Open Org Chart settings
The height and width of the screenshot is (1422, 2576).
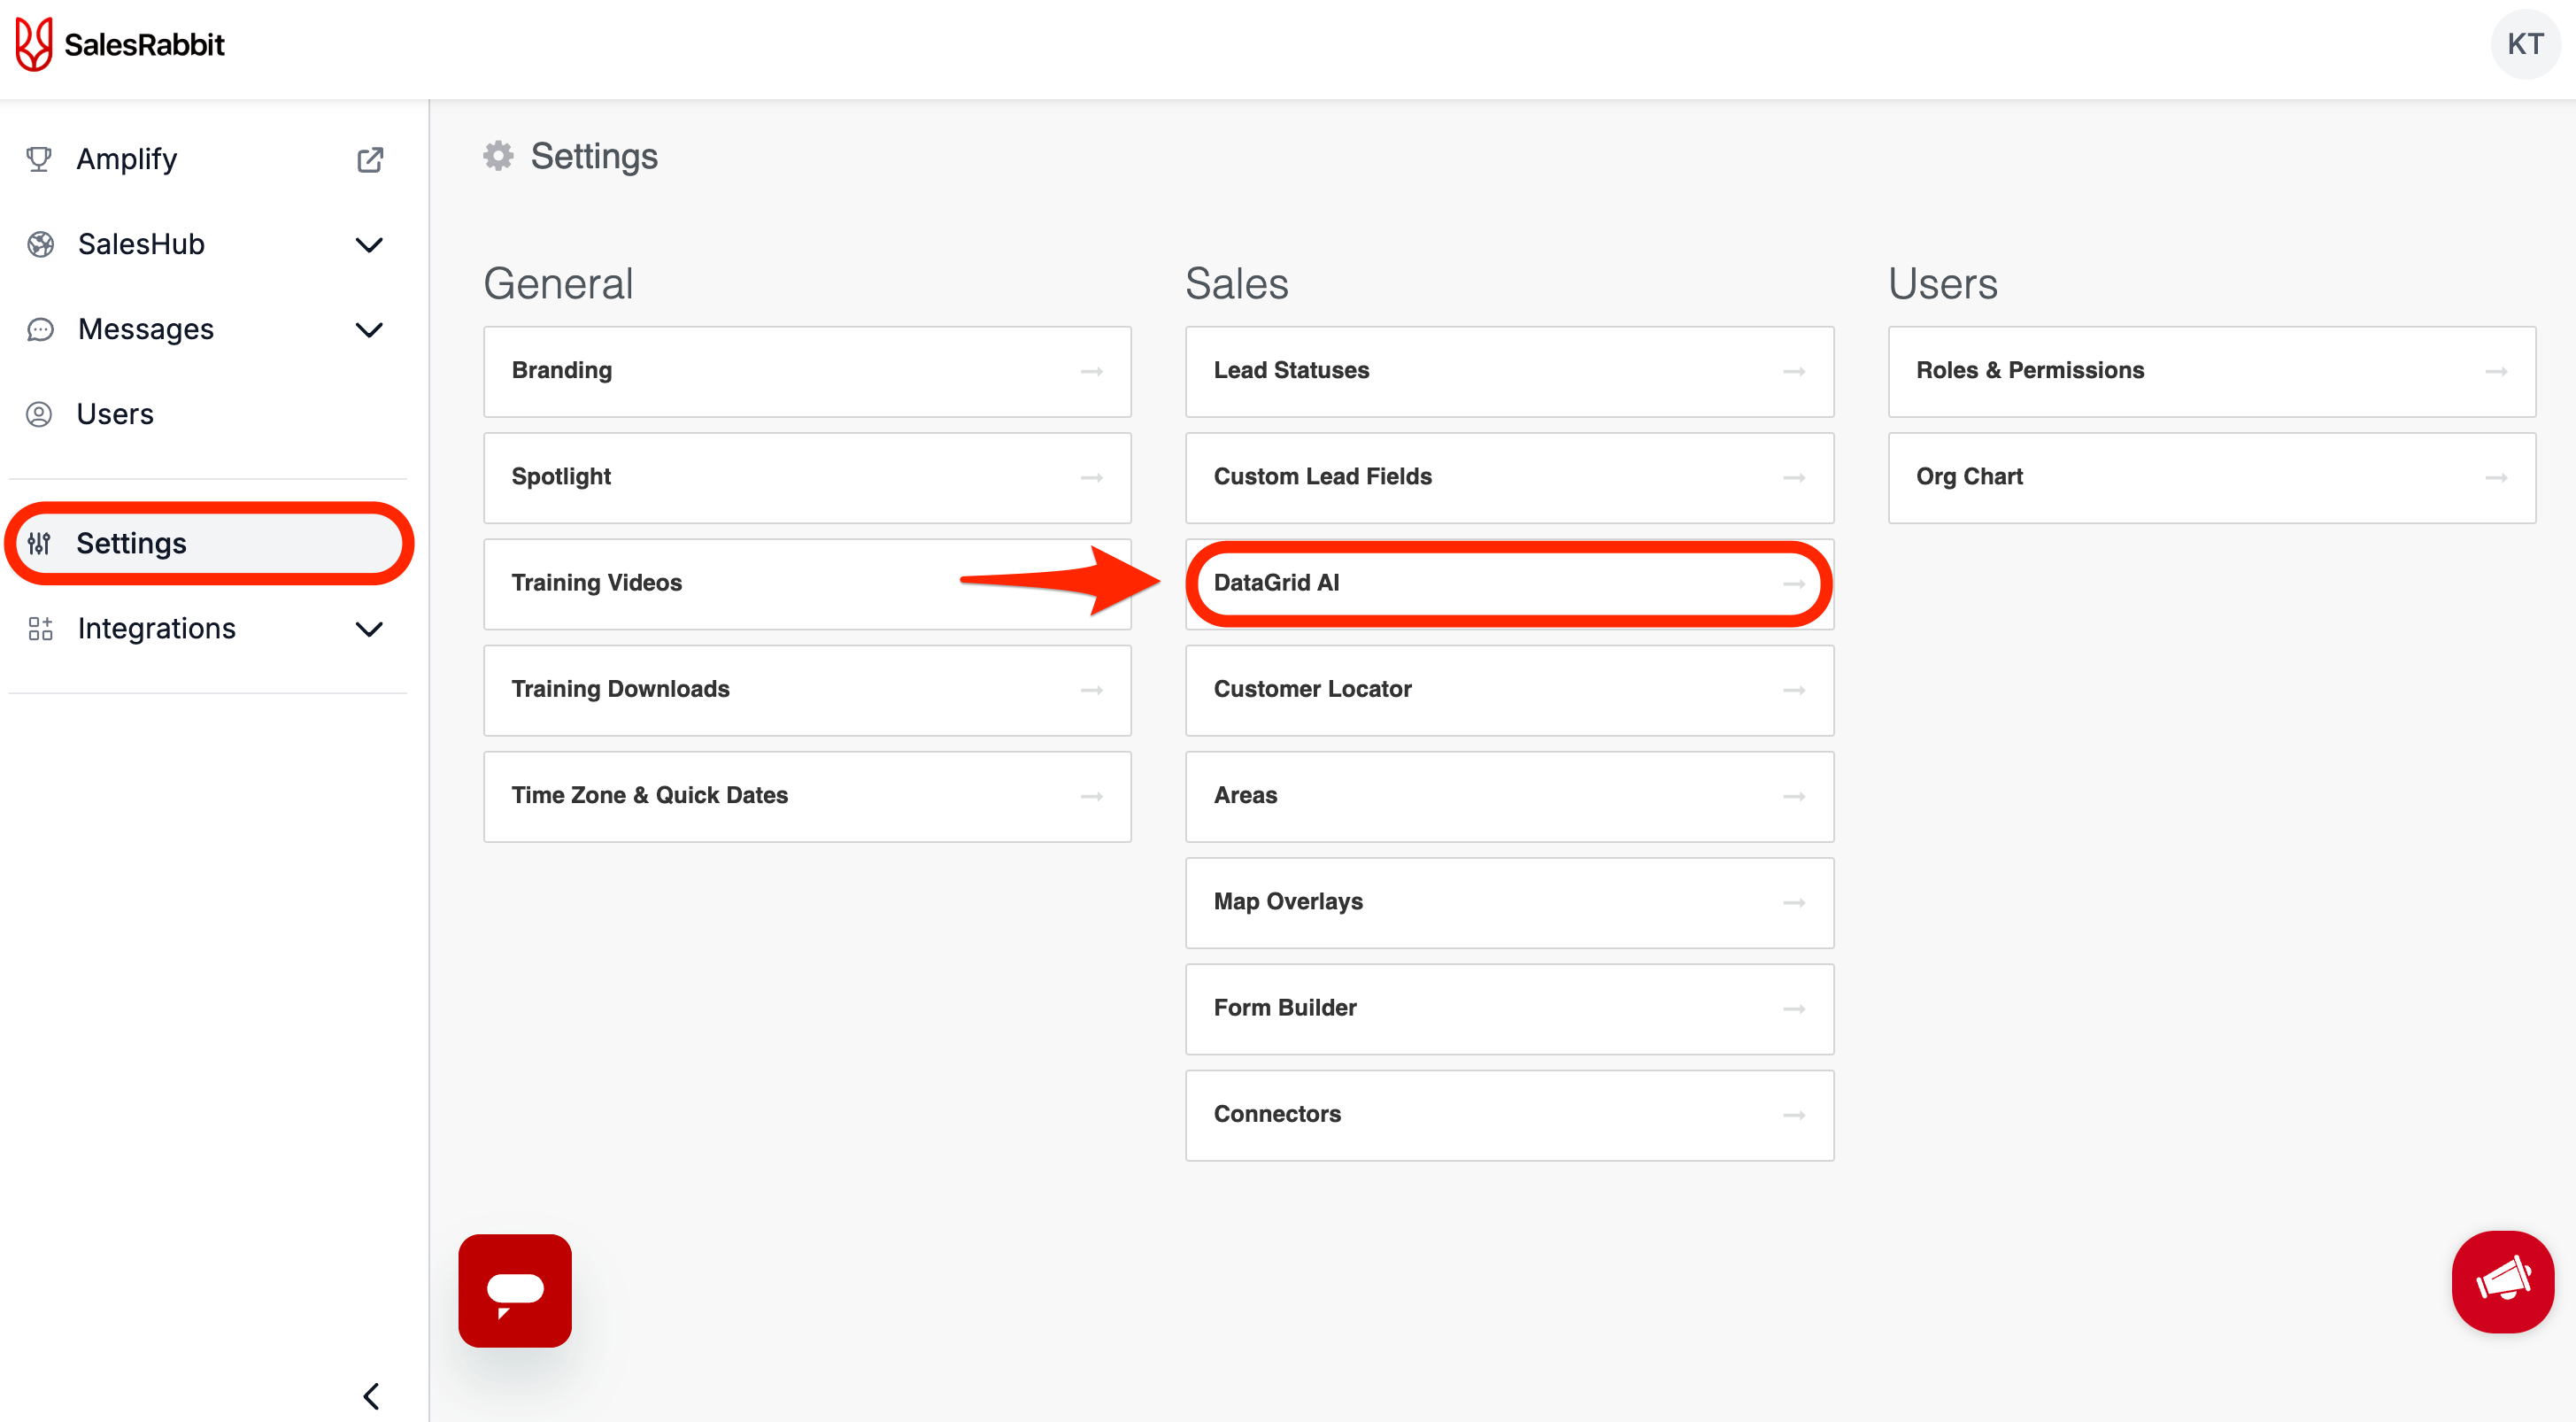[x=2212, y=477]
